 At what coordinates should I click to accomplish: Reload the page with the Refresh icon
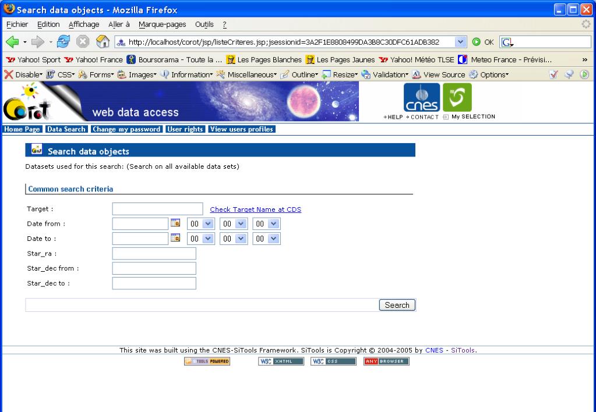(x=63, y=41)
